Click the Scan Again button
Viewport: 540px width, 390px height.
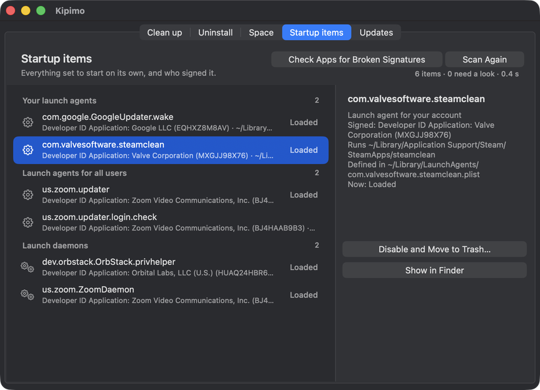click(x=485, y=59)
